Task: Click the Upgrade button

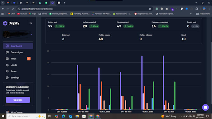Action: coord(18,100)
